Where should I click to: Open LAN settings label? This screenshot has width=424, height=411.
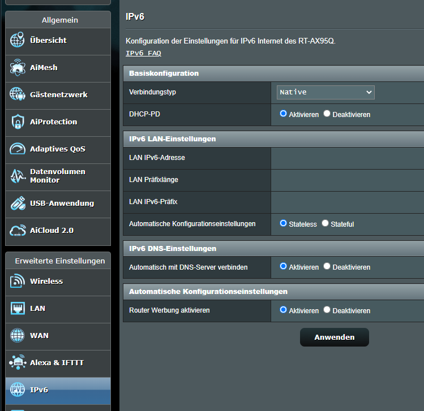(x=37, y=308)
